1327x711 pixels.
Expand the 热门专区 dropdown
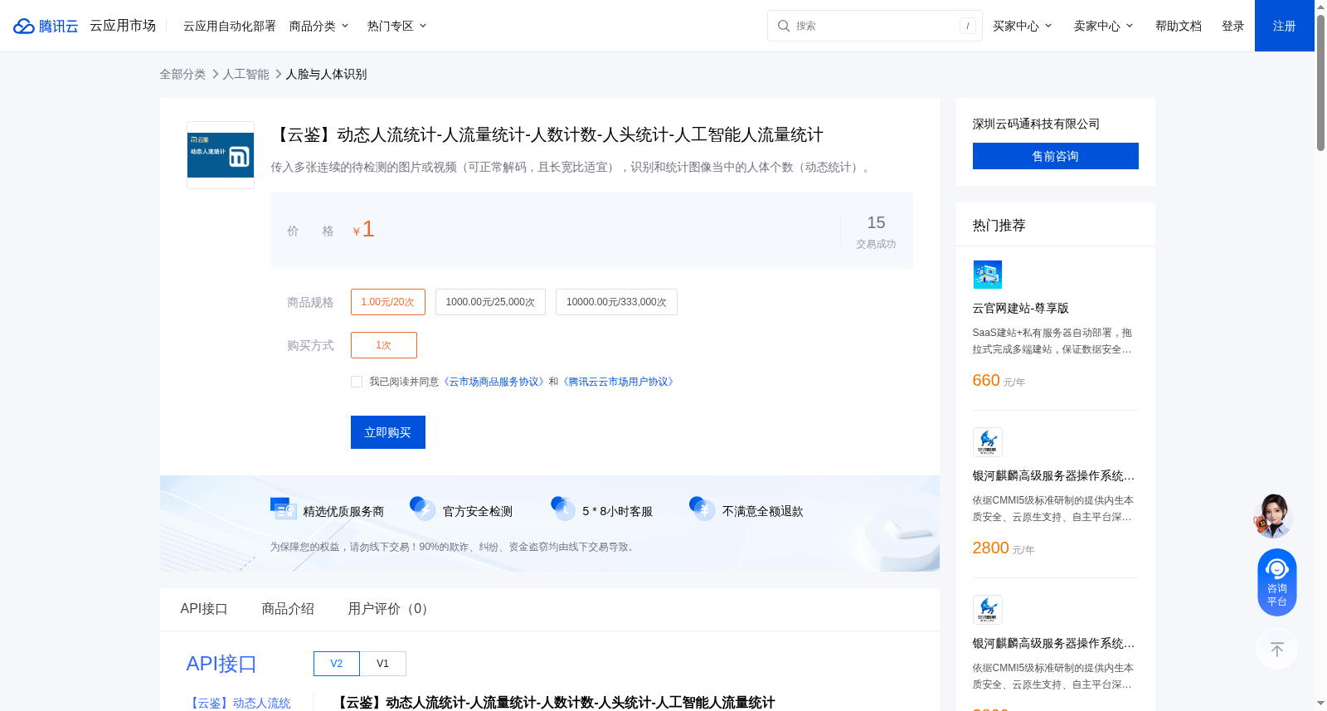tap(397, 26)
